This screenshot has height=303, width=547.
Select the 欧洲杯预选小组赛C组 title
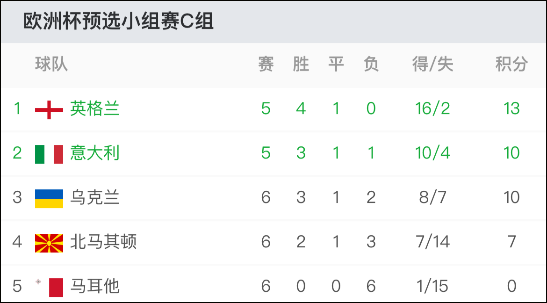click(x=118, y=22)
